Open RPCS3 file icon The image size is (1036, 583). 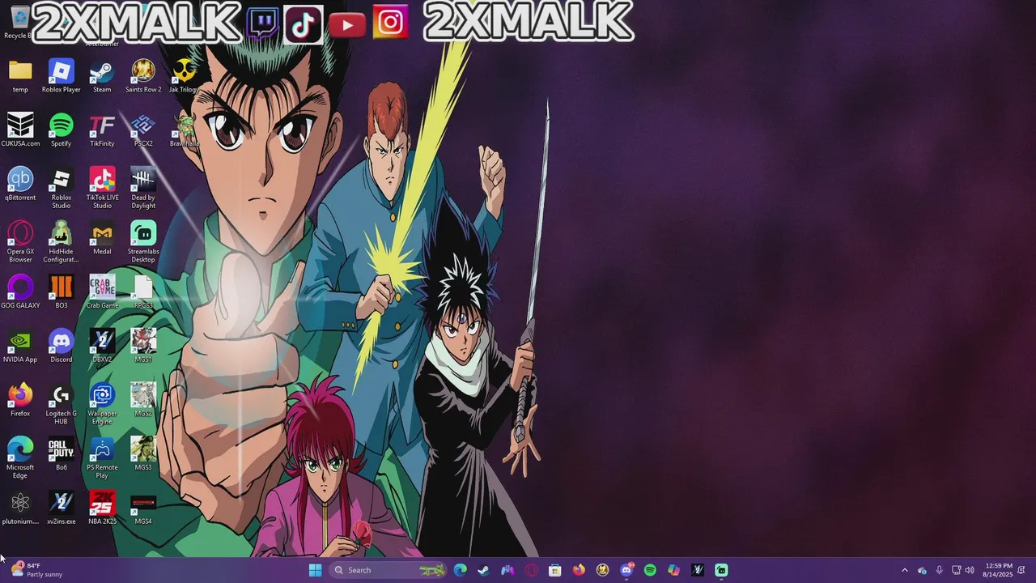click(143, 292)
